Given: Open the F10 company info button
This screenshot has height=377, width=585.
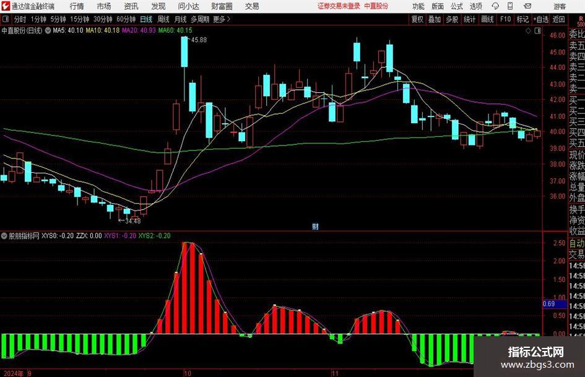Looking at the screenshot, I should [505, 19].
